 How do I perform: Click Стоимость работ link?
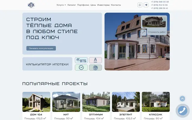tap(157, 32)
